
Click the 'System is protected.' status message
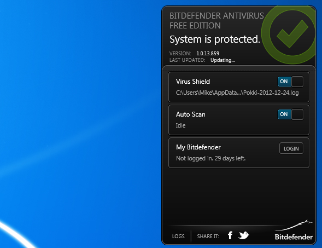coord(215,39)
